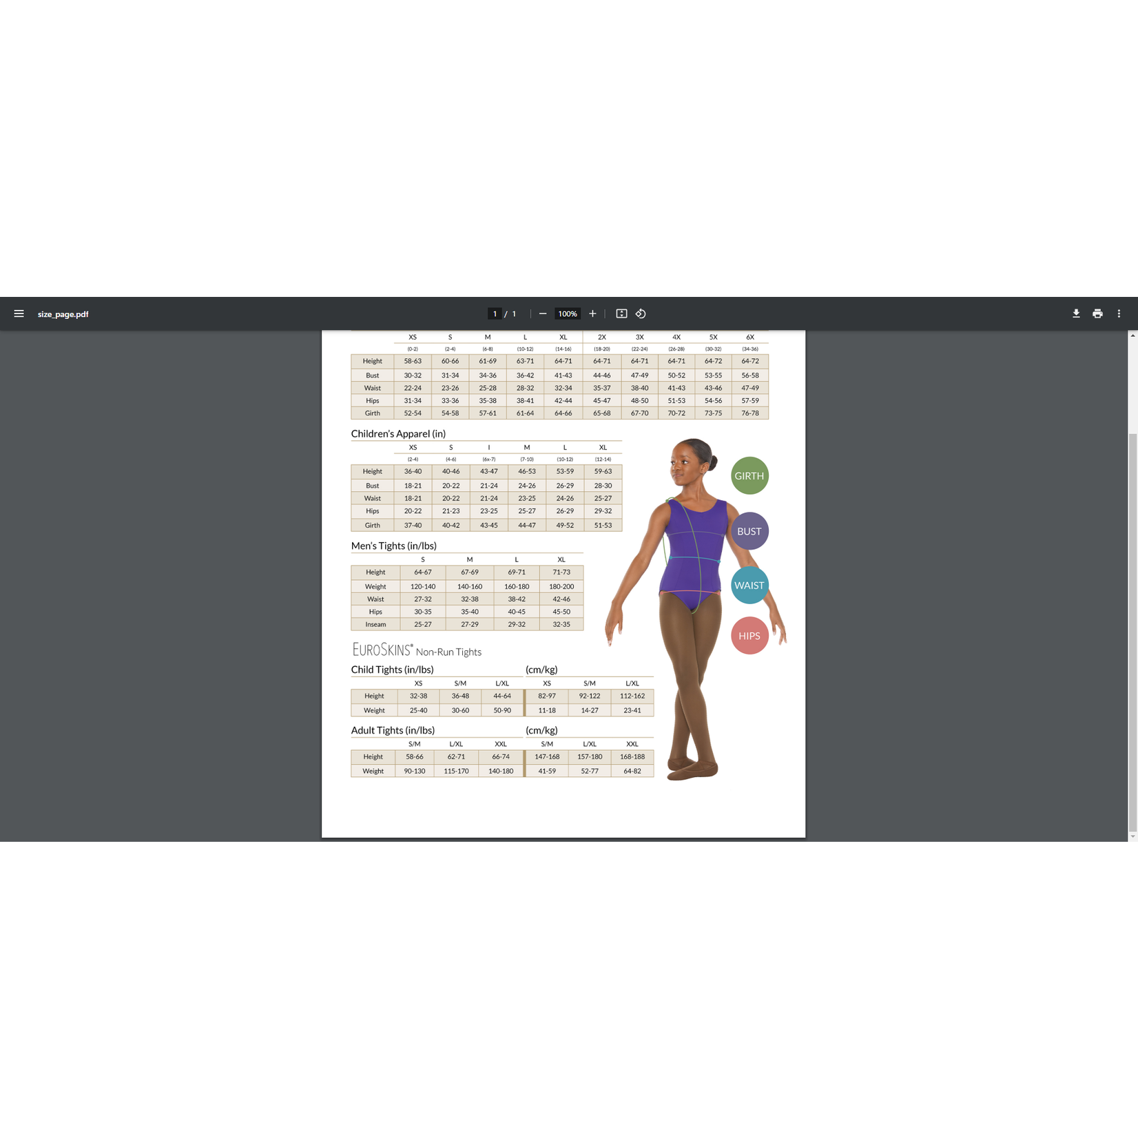The image size is (1138, 1138).
Task: Click the size_page.pdf file name title
Action: pyautogui.click(x=63, y=314)
